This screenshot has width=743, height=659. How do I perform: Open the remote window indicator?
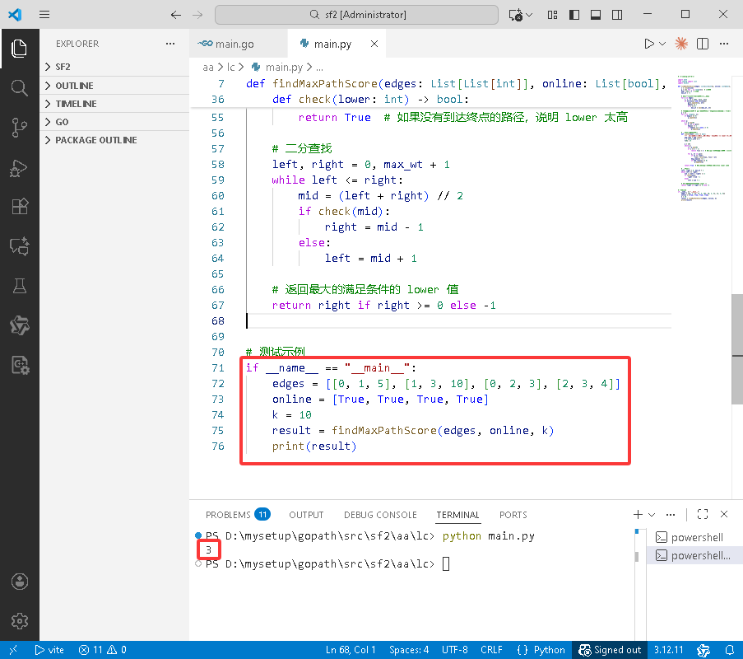pyautogui.click(x=13, y=649)
